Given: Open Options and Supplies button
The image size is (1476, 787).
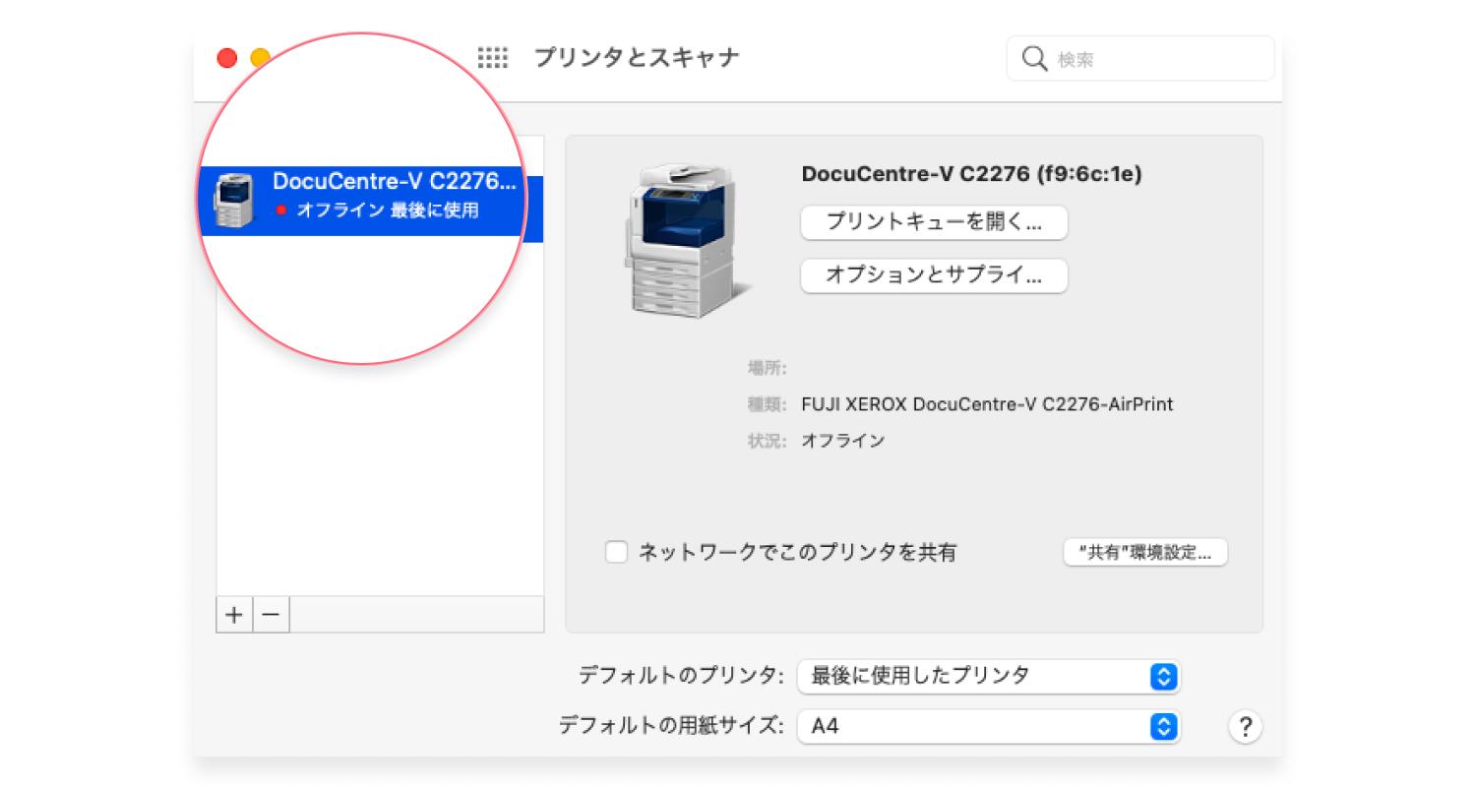Looking at the screenshot, I should click(x=934, y=275).
